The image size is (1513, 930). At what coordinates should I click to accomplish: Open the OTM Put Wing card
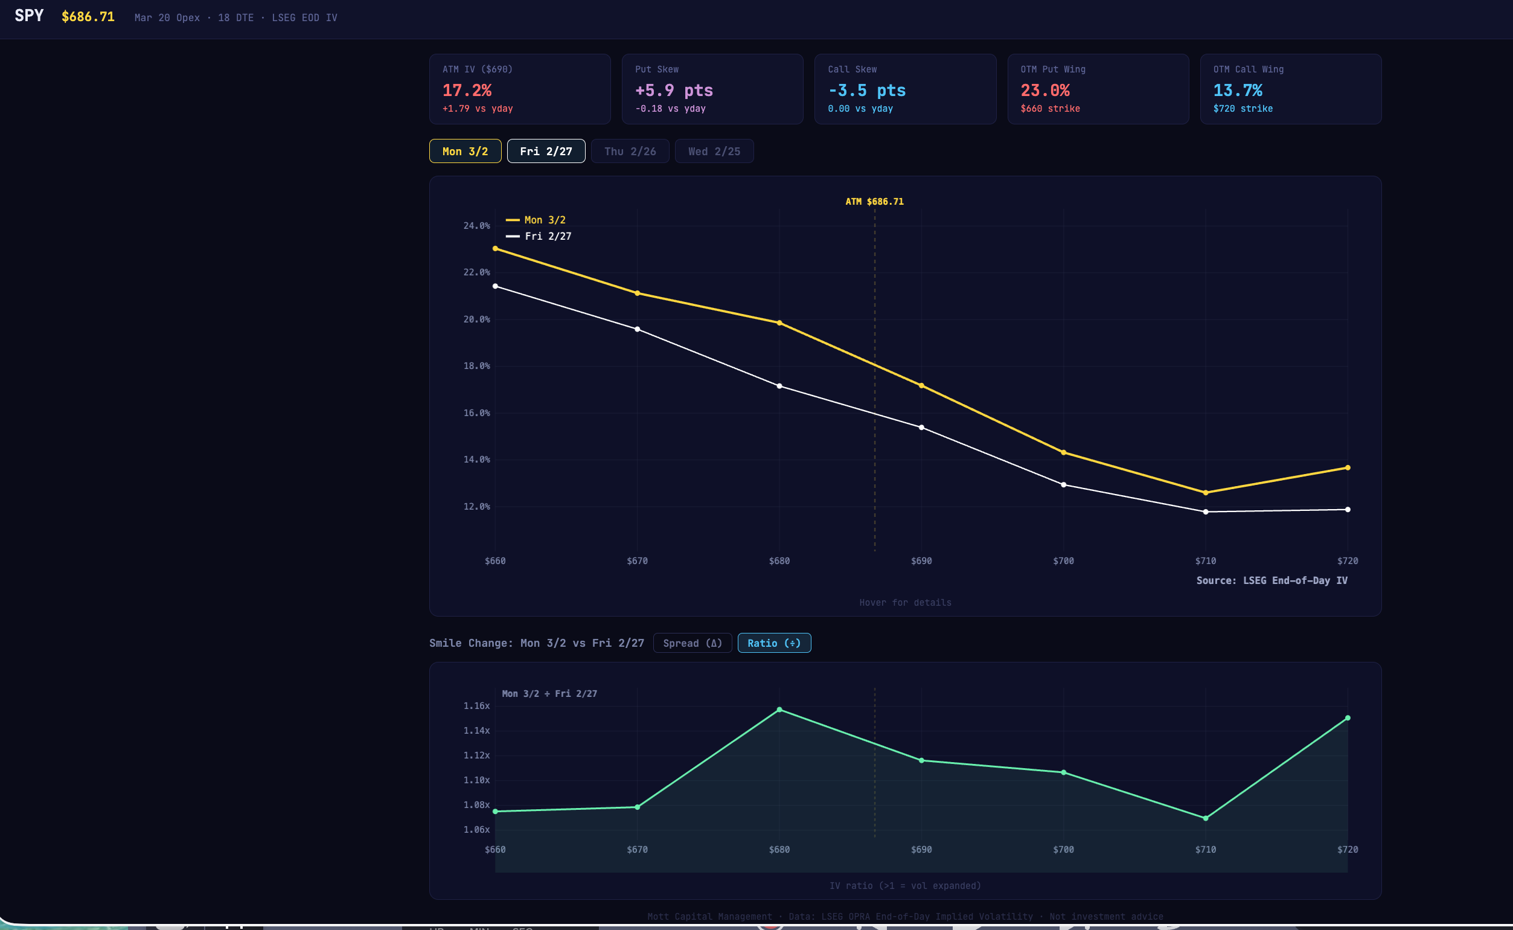coord(1098,89)
